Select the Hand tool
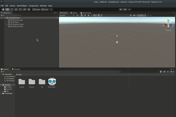The width and height of the screenshot is (176, 117). pyautogui.click(x=3, y=10)
